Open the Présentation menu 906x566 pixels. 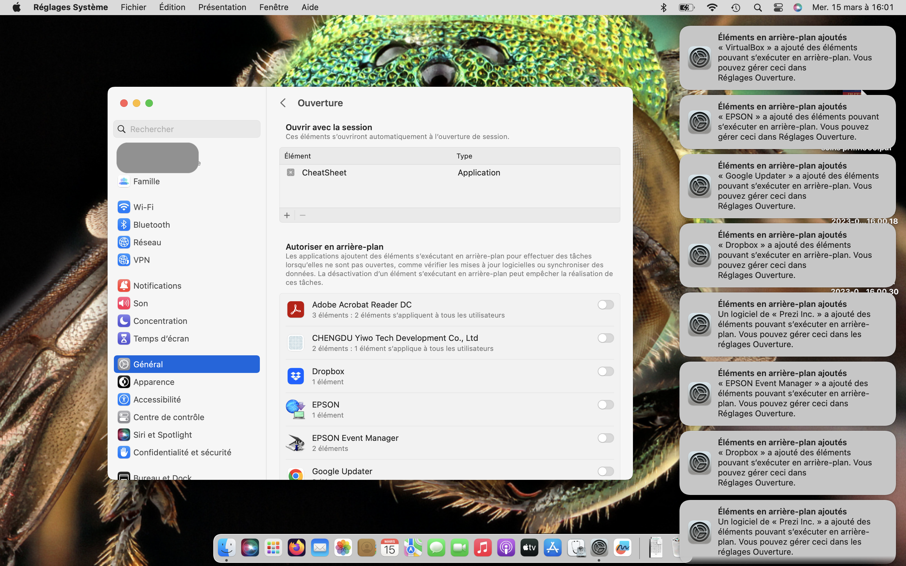click(x=222, y=8)
